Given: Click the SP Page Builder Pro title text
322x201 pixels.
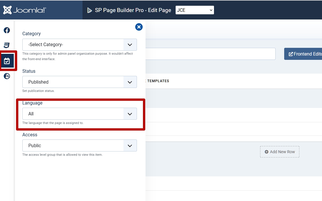Looking at the screenshot, I should pos(133,10).
